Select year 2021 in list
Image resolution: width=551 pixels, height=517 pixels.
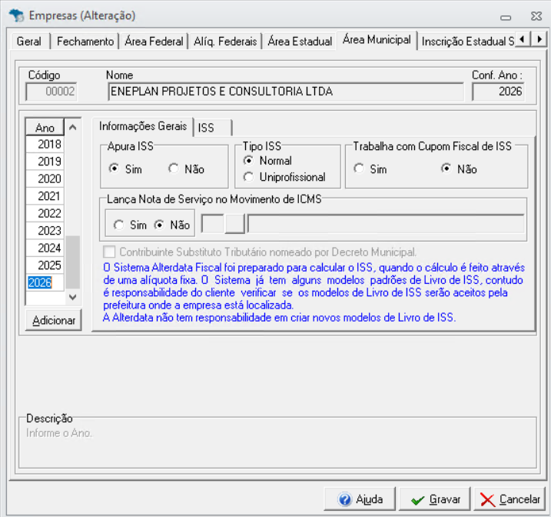click(x=45, y=196)
